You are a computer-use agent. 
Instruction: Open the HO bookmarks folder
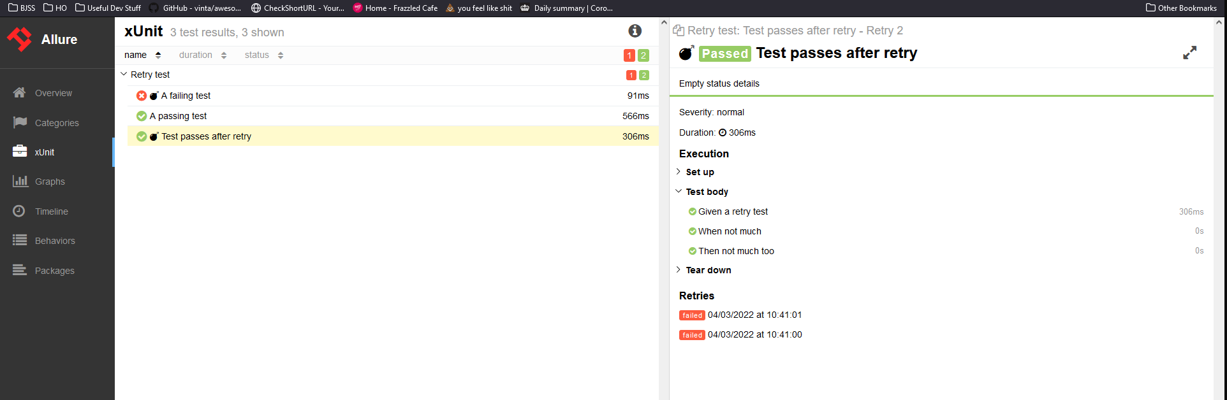(x=55, y=8)
